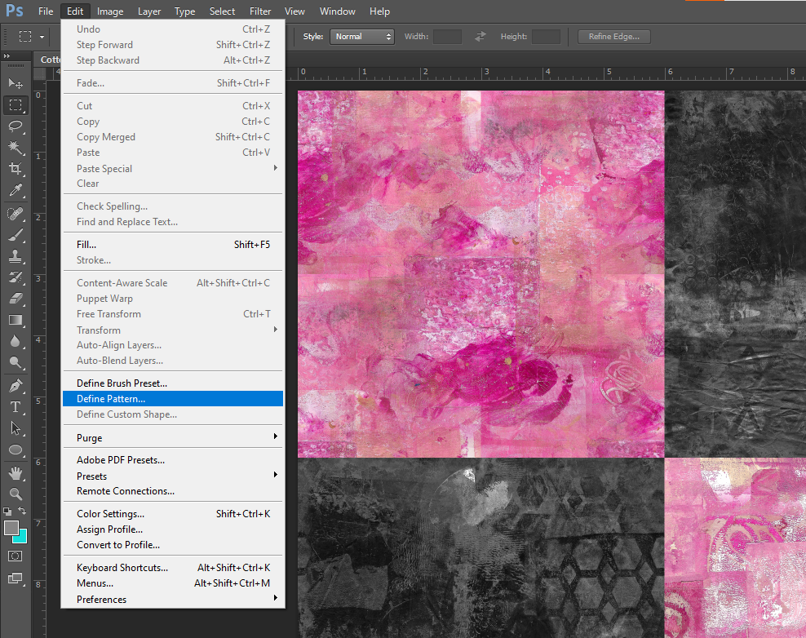Choose Undo from the Edit menu

pyautogui.click(x=173, y=29)
